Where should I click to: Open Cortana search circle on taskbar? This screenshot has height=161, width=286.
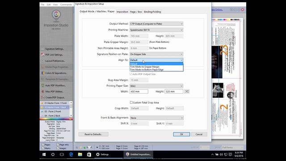pos(53,154)
